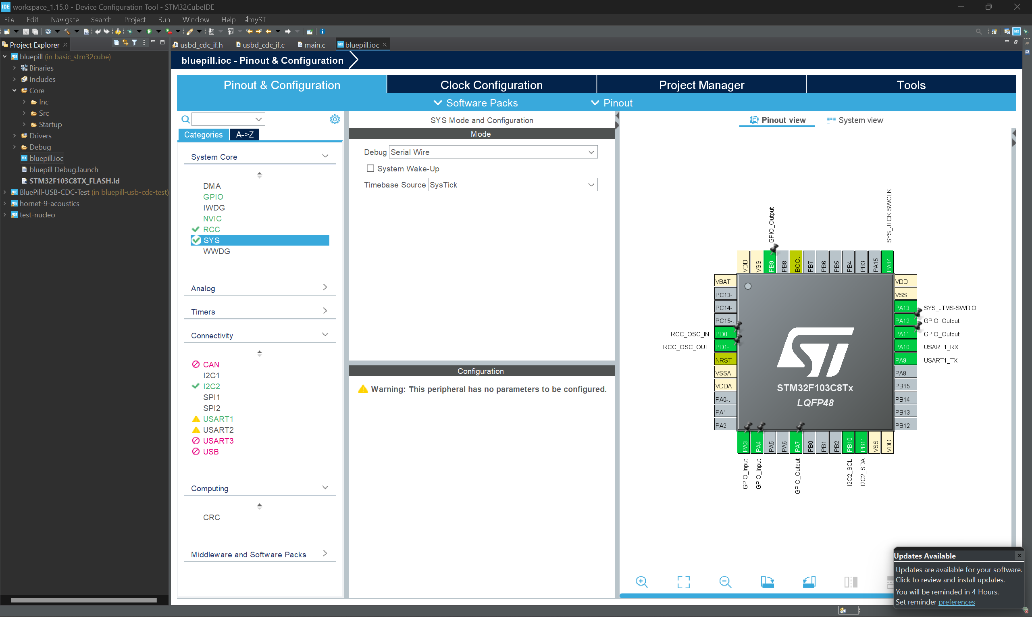Click the preferences reminder link

(x=956, y=602)
